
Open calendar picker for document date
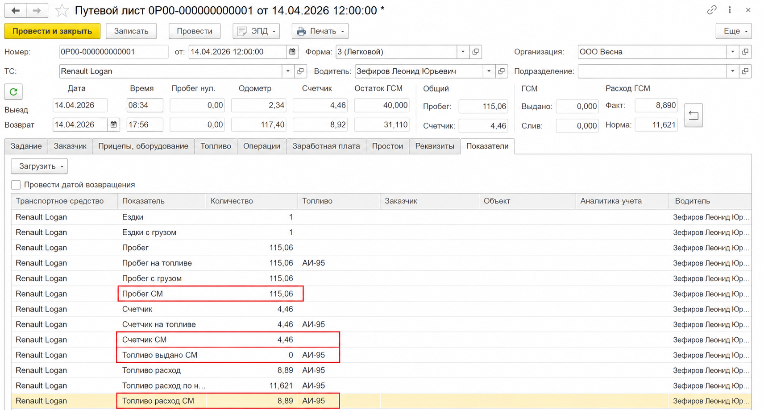pos(292,52)
